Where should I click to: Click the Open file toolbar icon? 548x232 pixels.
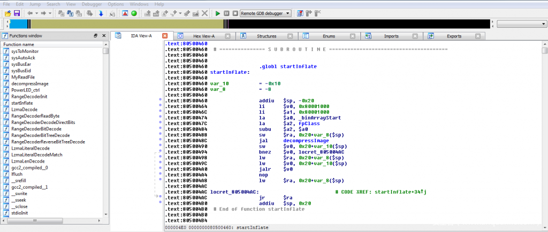click(7, 13)
